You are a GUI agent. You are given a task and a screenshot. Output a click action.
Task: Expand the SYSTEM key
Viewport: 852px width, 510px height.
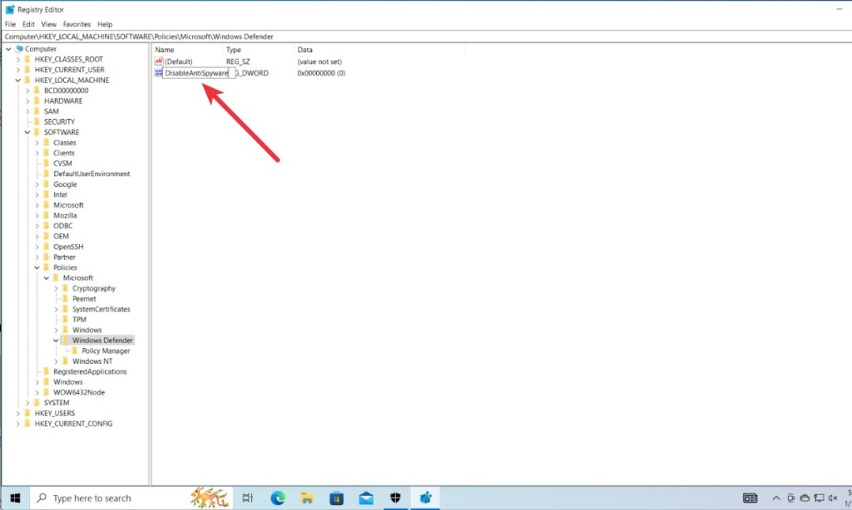point(27,403)
